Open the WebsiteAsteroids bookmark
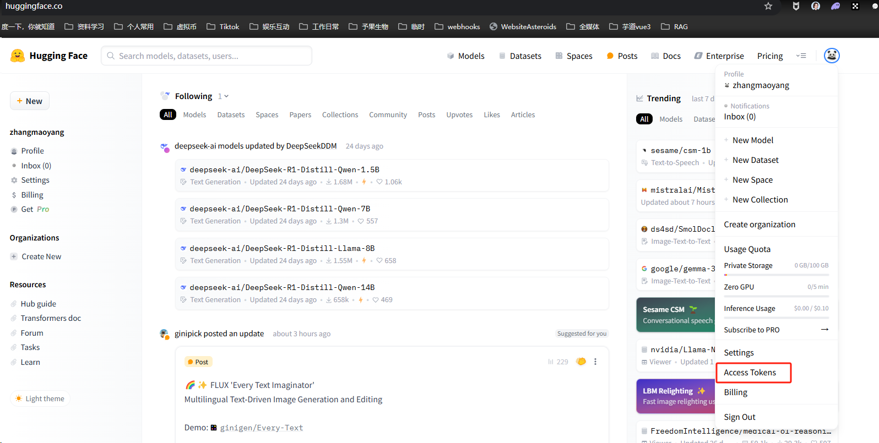The image size is (879, 443). point(523,26)
